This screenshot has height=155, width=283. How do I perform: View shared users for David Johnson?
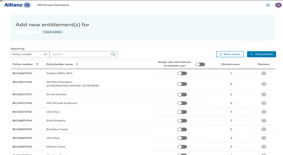point(231,95)
